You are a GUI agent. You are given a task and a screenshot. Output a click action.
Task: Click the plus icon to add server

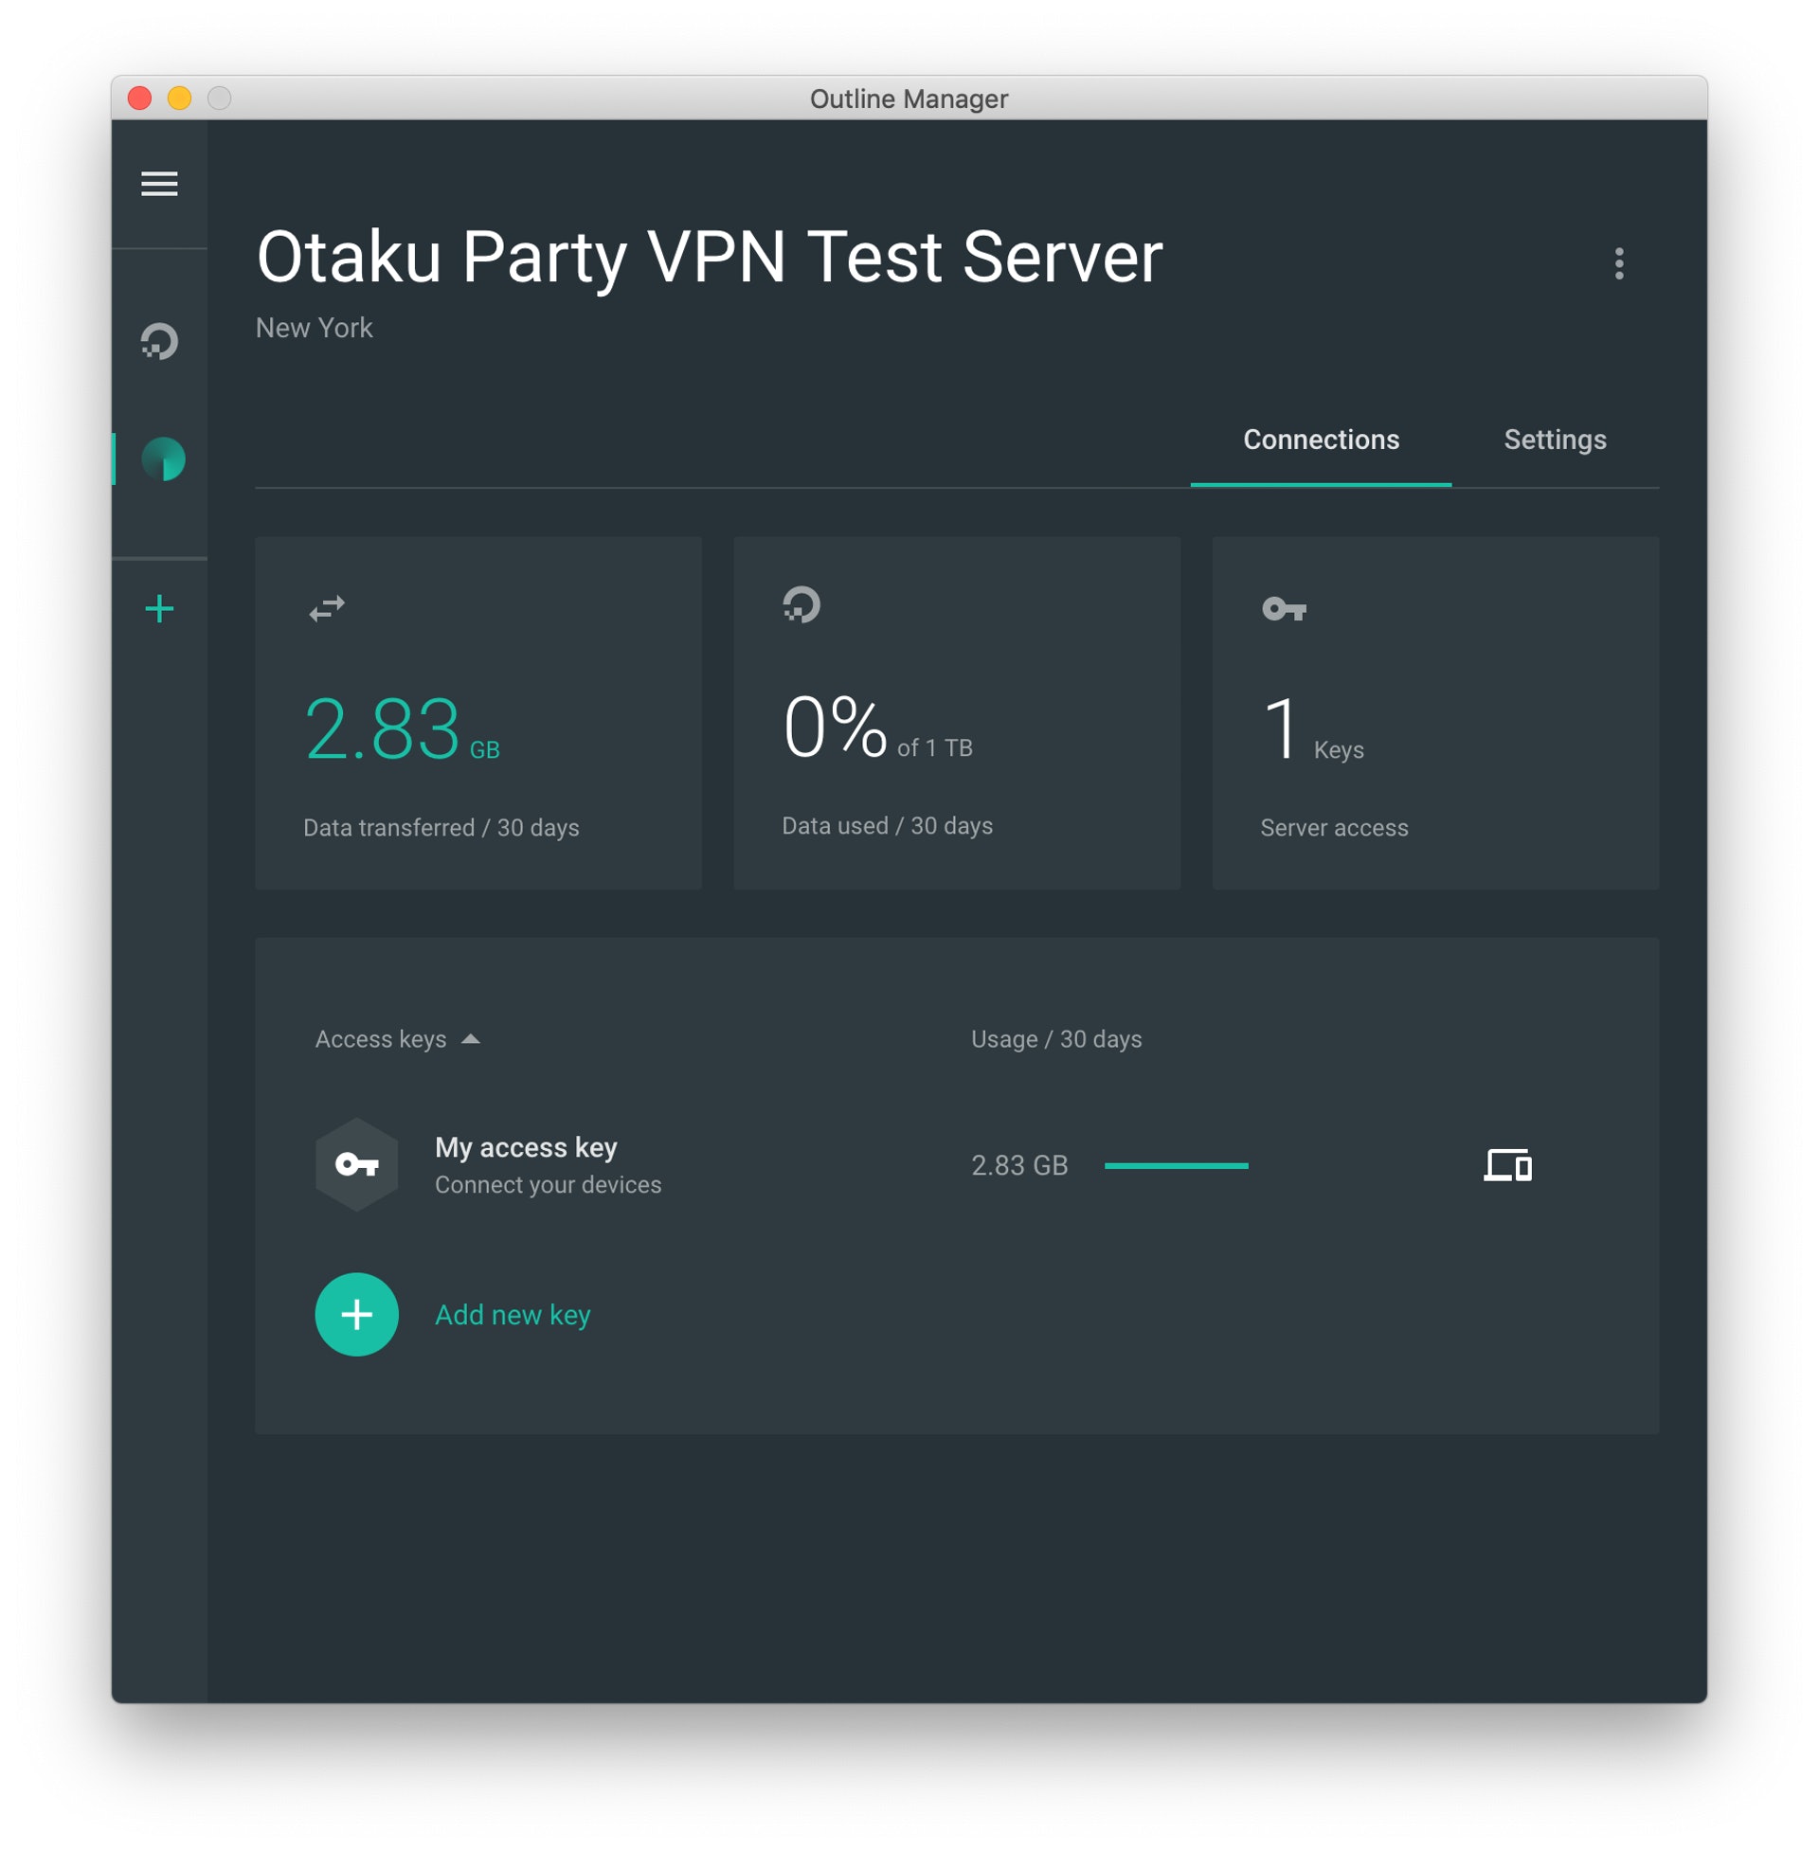(x=159, y=609)
